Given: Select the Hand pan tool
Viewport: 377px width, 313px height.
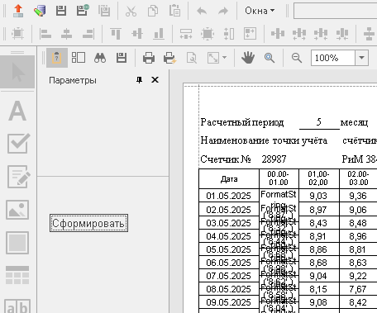Looking at the screenshot, I should 248,58.
